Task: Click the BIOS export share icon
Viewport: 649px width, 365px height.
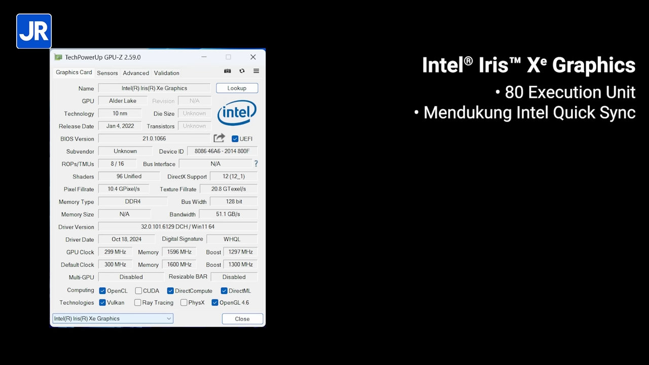Action: click(x=219, y=138)
